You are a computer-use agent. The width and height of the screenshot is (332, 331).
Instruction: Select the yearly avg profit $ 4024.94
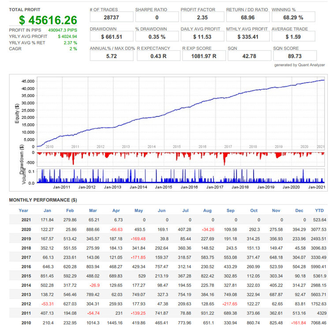pyautogui.click(x=67, y=37)
